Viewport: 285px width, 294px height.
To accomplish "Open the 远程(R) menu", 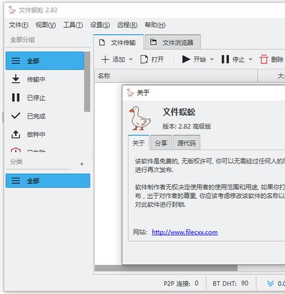I will coord(127,25).
